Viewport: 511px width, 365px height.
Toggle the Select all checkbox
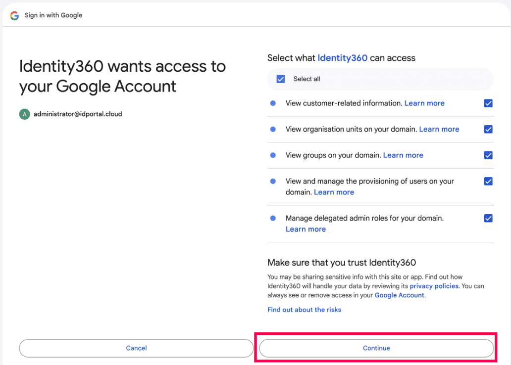[x=281, y=79]
